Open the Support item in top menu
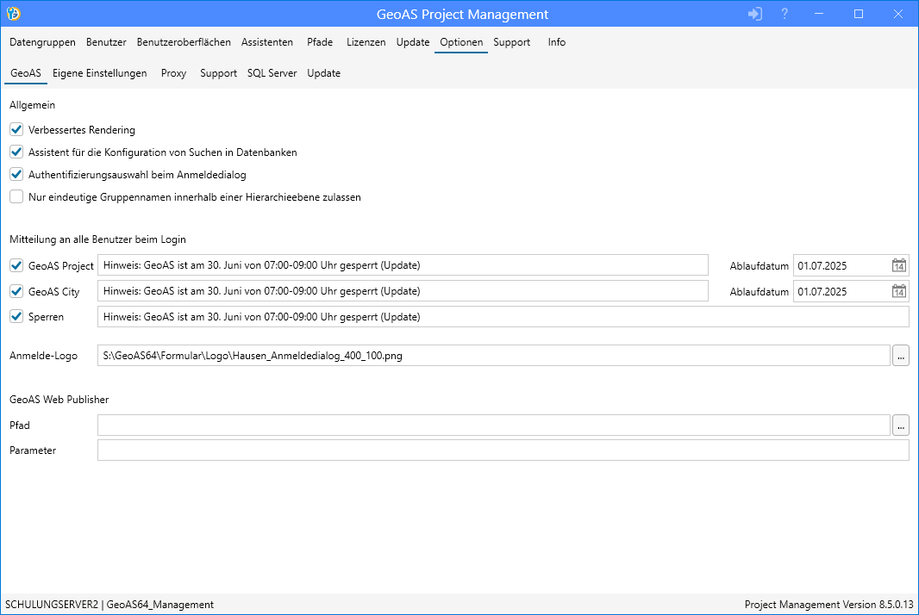The image size is (919, 615). coord(512,42)
